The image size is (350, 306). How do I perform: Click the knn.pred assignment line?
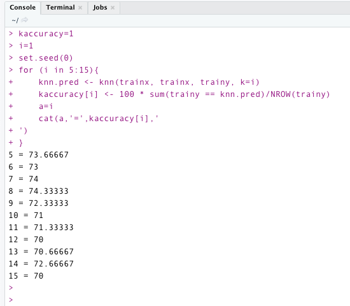tap(149, 82)
